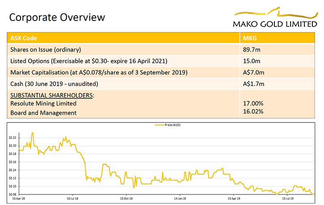324x205 pixels.
Task: Click the 15 Oct 18 x-axis label
Action: [x=126, y=199]
